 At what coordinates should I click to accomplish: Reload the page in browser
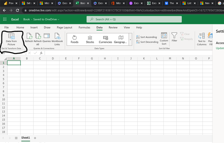click(x=18, y=10)
